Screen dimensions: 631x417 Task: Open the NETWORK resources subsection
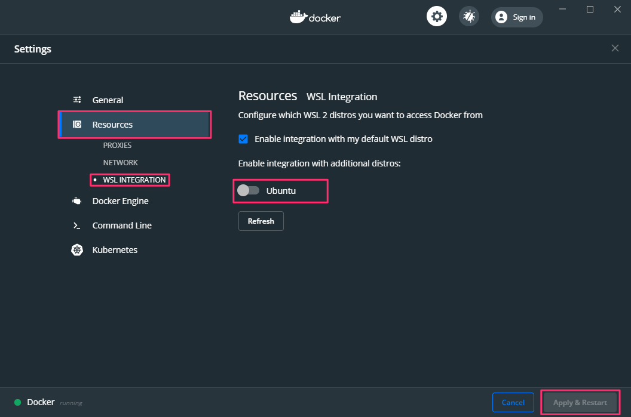pyautogui.click(x=121, y=162)
